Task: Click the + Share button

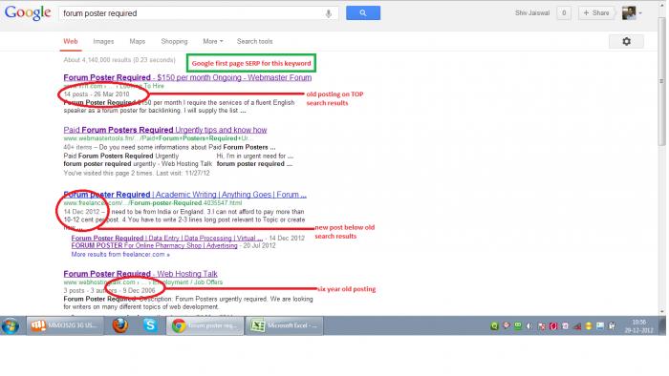Action: click(x=596, y=12)
